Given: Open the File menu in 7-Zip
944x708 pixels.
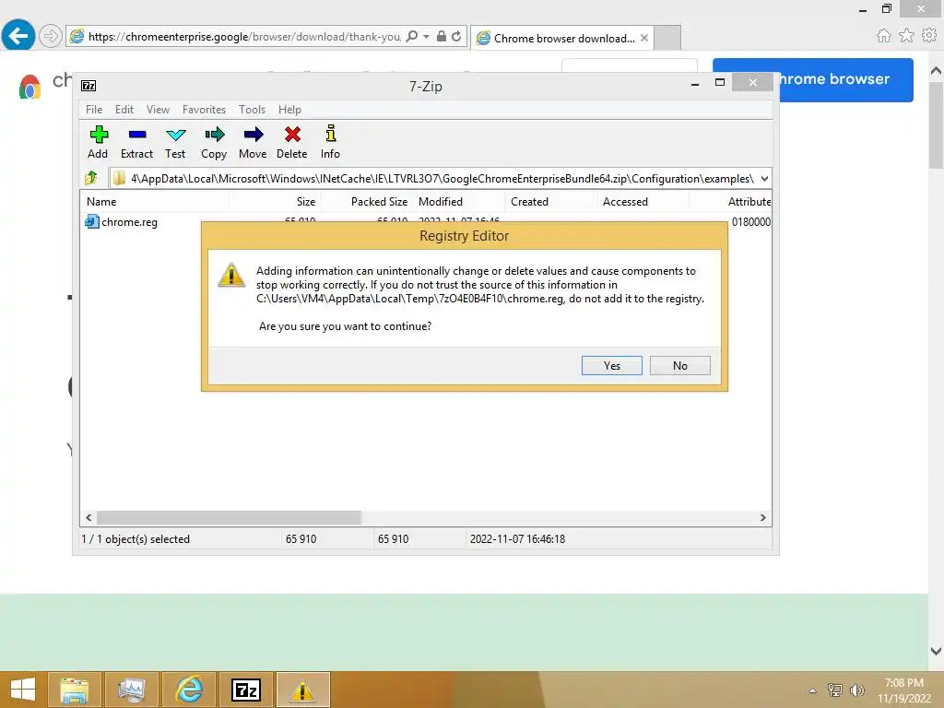Looking at the screenshot, I should 94,110.
